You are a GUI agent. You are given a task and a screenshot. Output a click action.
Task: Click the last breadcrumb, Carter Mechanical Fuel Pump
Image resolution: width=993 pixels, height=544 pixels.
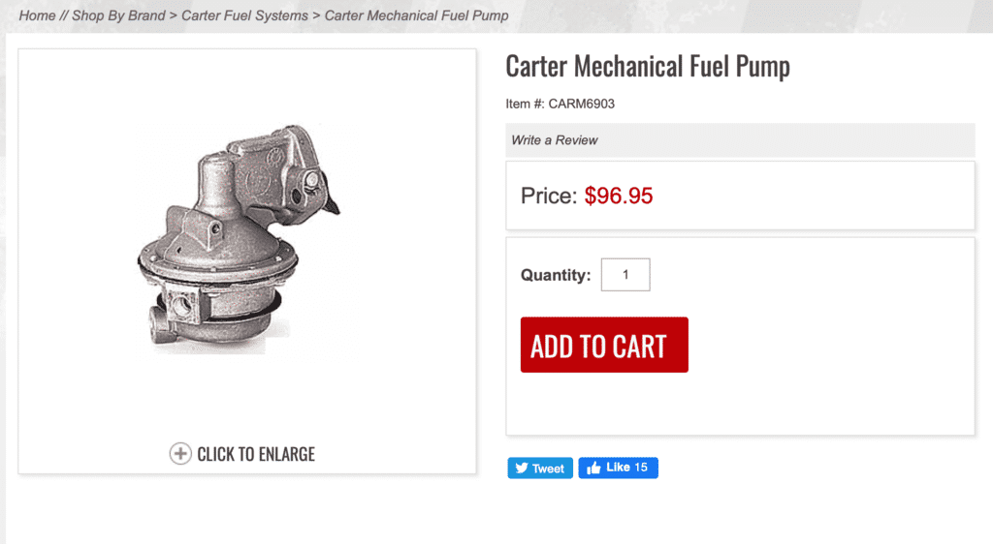(416, 15)
